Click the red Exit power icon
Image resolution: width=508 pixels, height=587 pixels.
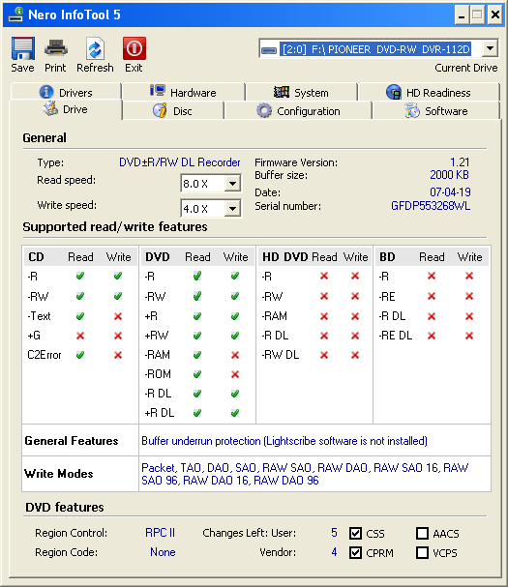pyautogui.click(x=134, y=48)
